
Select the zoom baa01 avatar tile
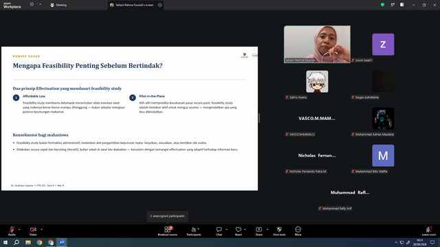[x=383, y=44]
